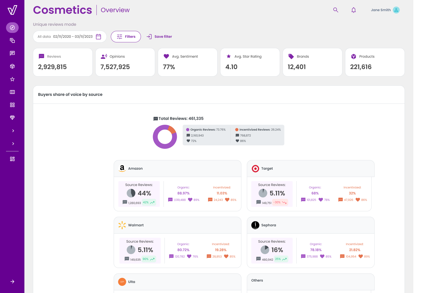This screenshot has height=293, width=434.
Task: Click the Target logo icon
Action: 255,169
